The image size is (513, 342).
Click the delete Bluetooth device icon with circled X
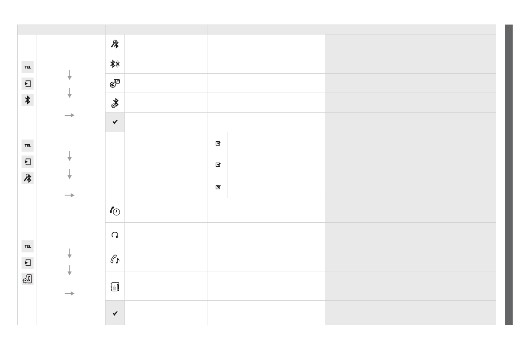point(115,103)
